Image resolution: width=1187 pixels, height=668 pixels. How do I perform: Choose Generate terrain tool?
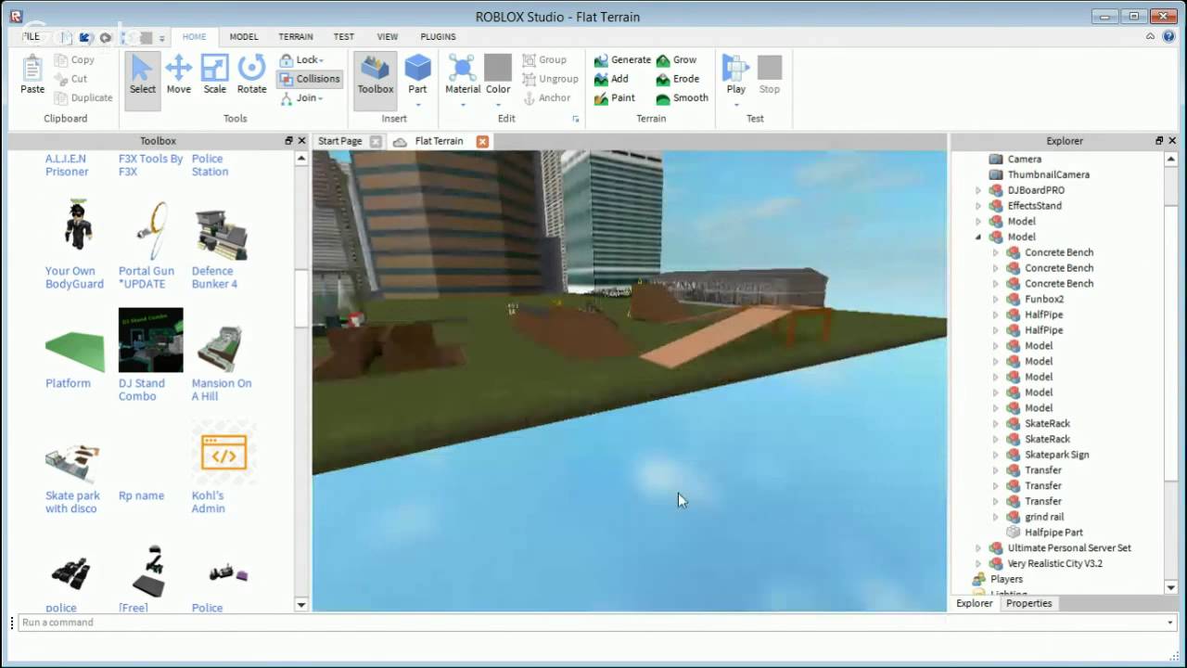622,59
